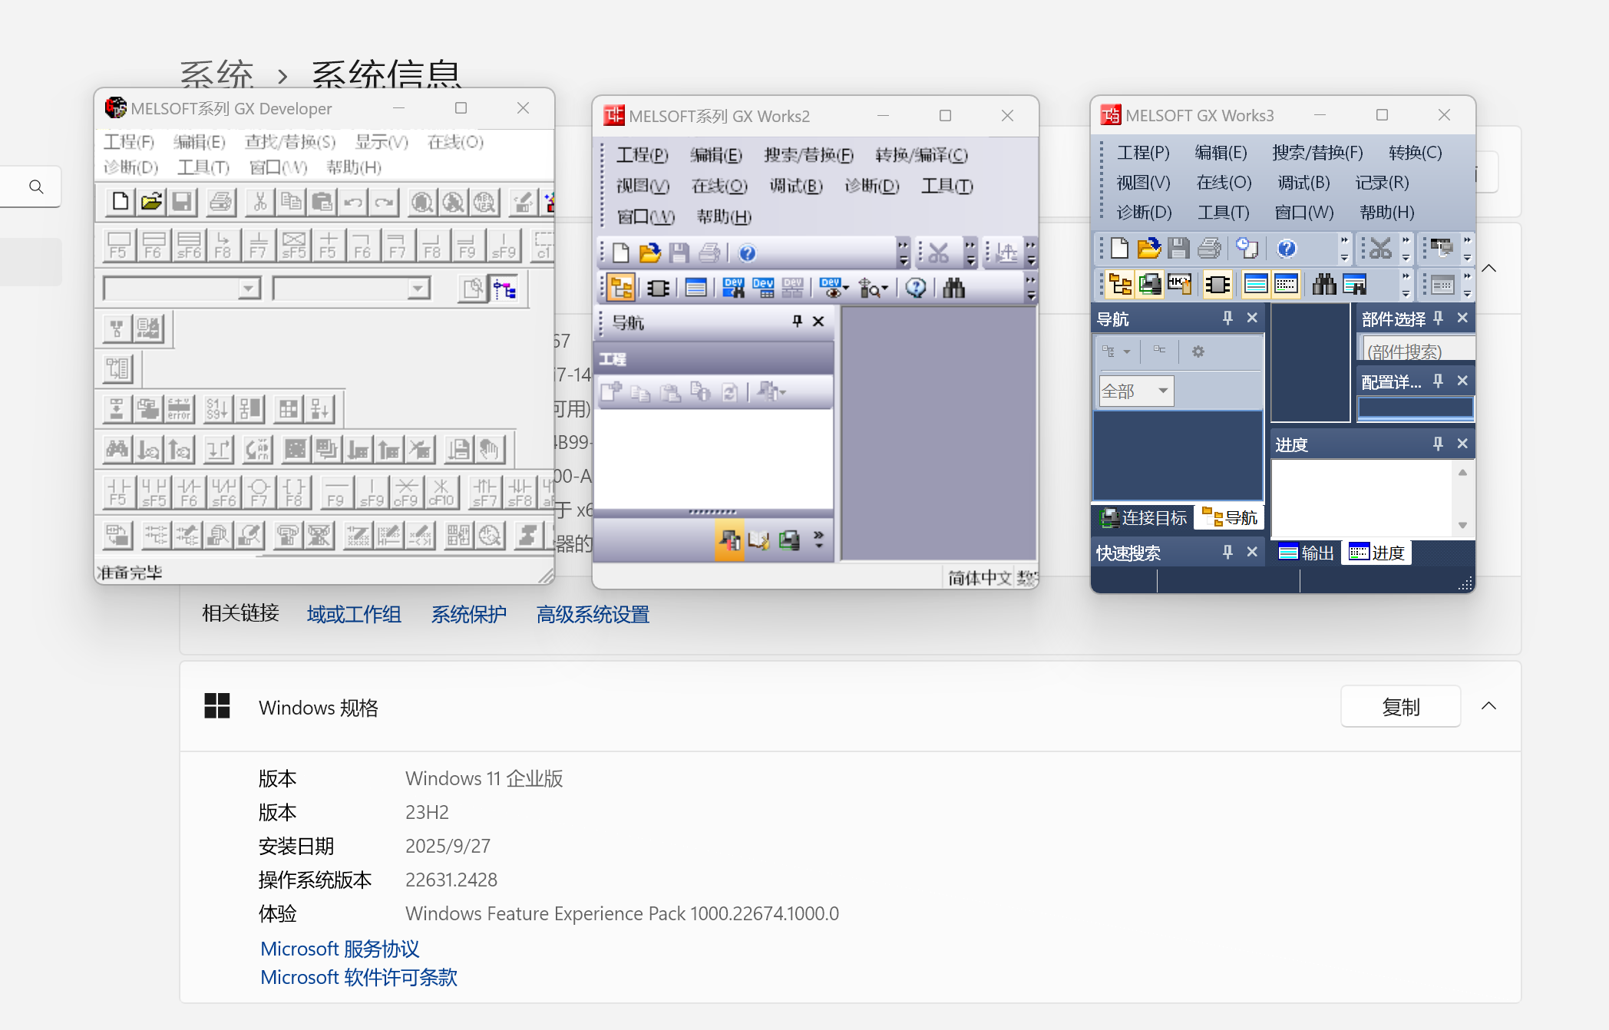
Task: Toggle pin on 部件选择 panel
Action: tap(1438, 318)
